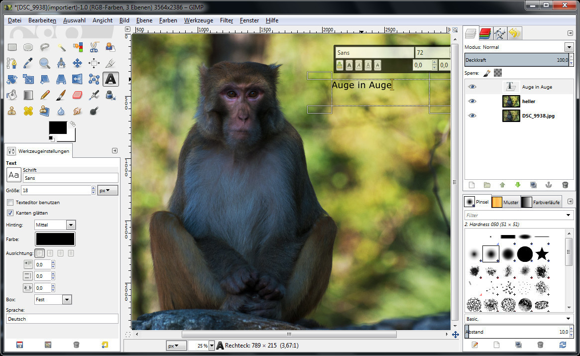Open the Filter menu
This screenshot has width=580, height=356.
(x=227, y=20)
